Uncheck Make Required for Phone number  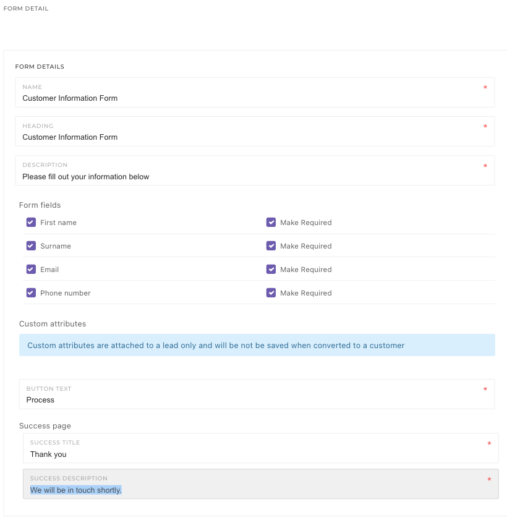pyautogui.click(x=271, y=293)
